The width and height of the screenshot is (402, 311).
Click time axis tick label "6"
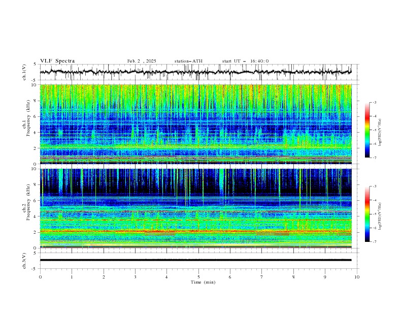pyautogui.click(x=230, y=277)
